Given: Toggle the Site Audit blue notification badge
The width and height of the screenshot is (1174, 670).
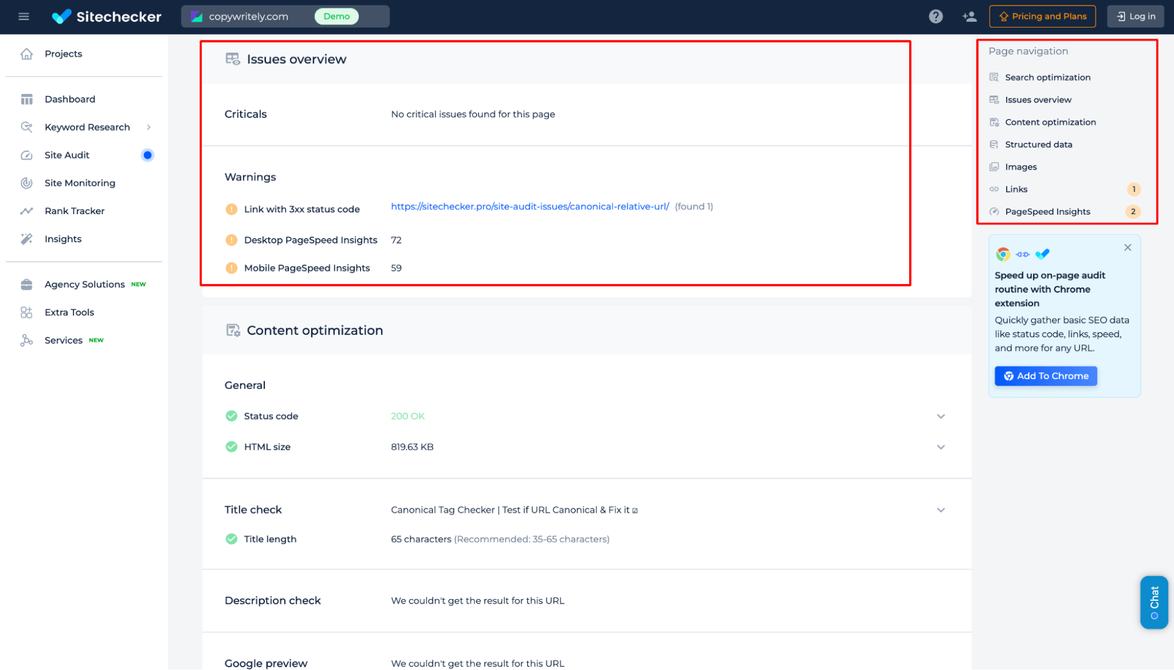Looking at the screenshot, I should coord(146,155).
